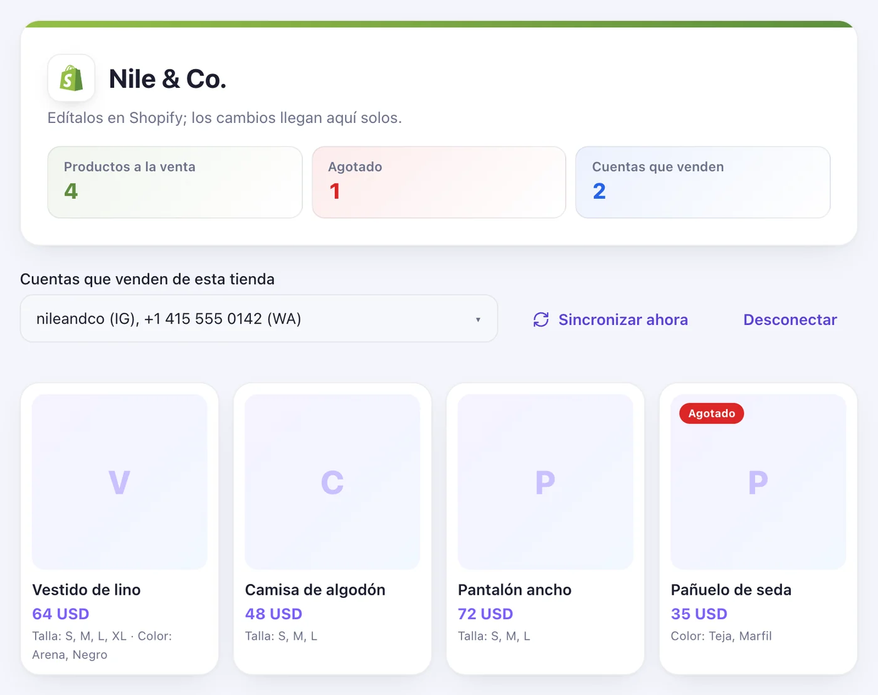
Task: Click the Nile & Co. store title
Action: (167, 79)
